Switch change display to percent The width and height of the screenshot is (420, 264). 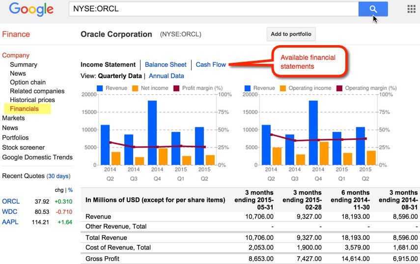[70, 190]
